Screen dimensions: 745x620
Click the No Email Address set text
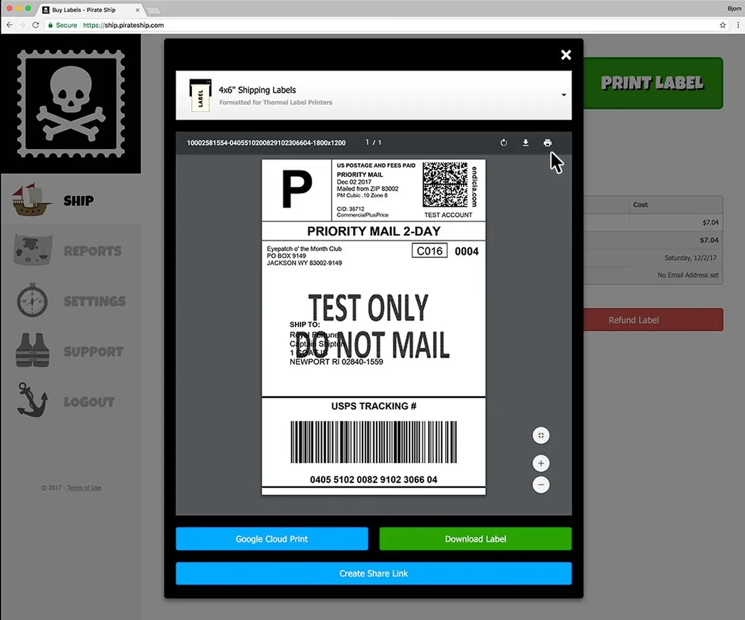pyautogui.click(x=689, y=275)
